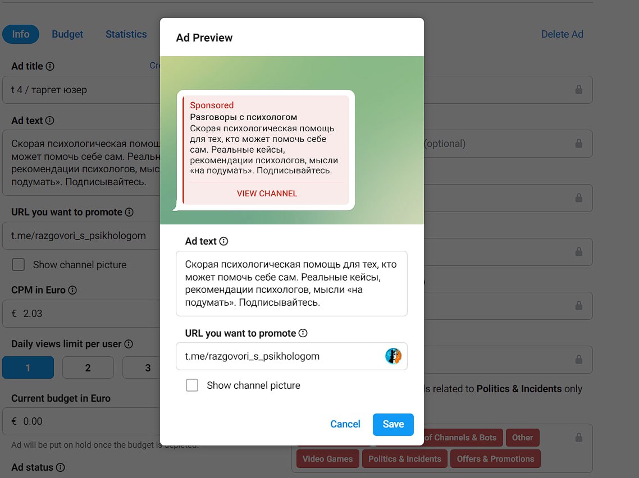Open the Statistics tab
Viewport: 639px width, 478px height.
point(126,34)
